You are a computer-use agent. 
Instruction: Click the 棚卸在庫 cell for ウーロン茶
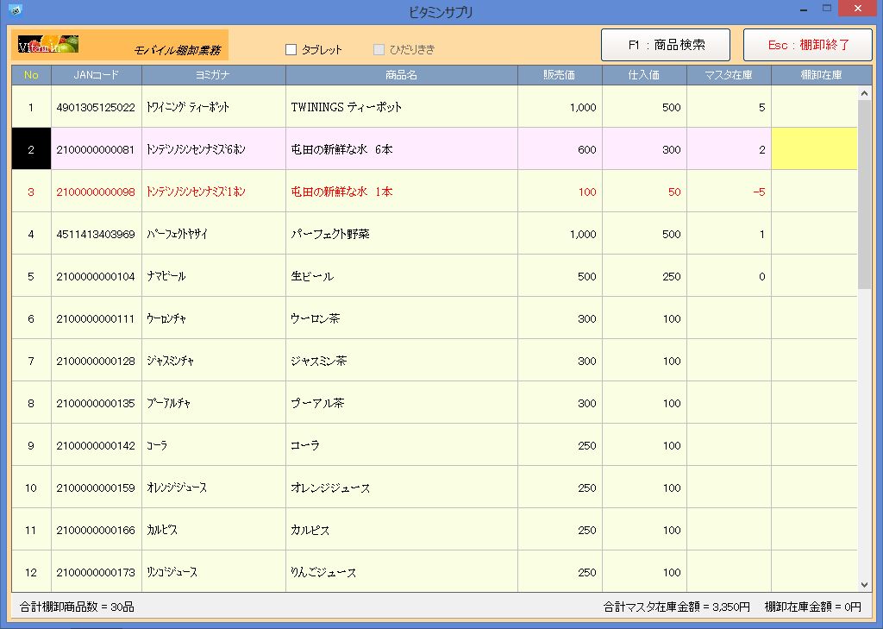(x=814, y=318)
